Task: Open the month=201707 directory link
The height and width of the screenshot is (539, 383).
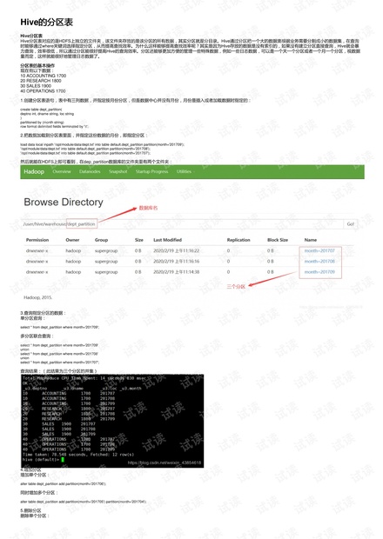Action: click(x=319, y=250)
